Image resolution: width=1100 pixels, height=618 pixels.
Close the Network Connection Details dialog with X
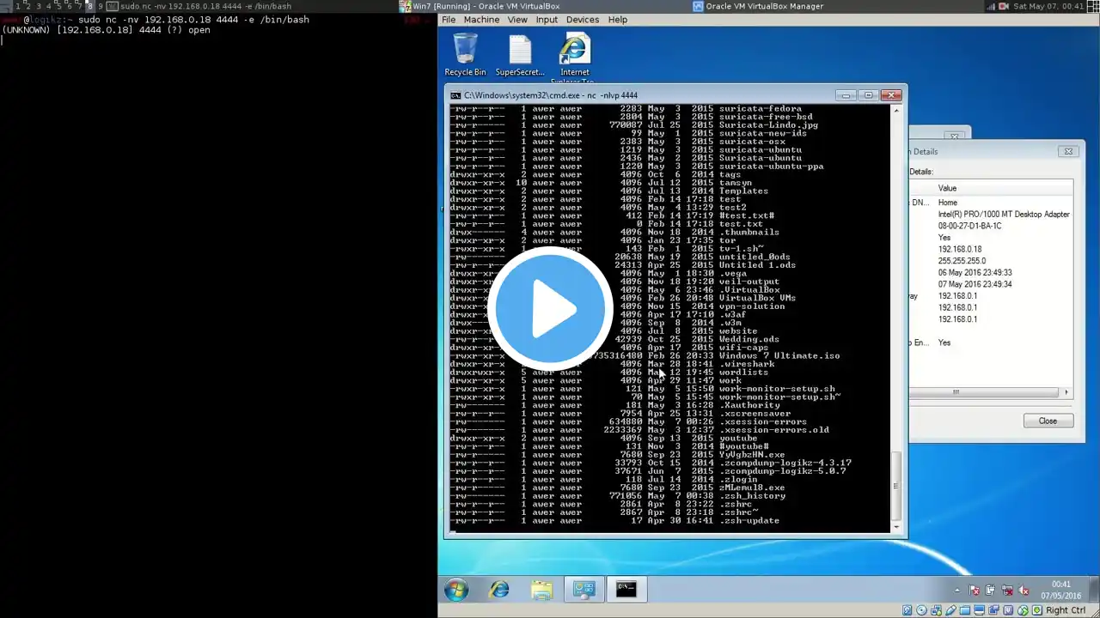[1068, 151]
